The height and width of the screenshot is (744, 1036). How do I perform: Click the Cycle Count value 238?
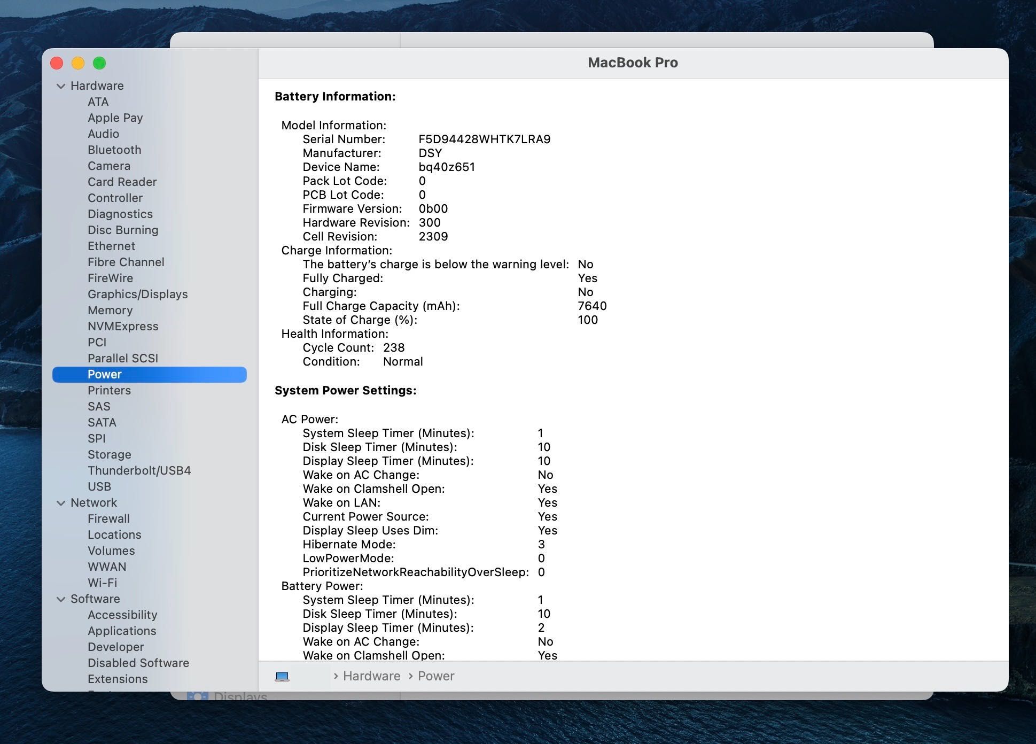394,348
